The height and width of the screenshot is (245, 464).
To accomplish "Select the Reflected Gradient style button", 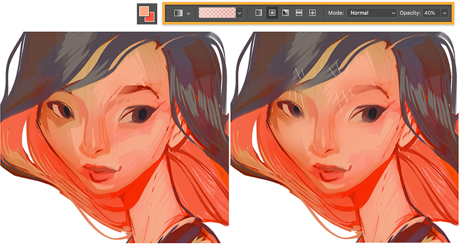I will click(x=299, y=13).
